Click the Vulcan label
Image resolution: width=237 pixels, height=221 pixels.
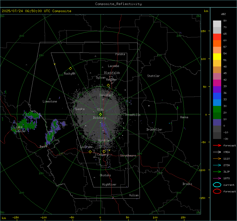(x=134, y=195)
